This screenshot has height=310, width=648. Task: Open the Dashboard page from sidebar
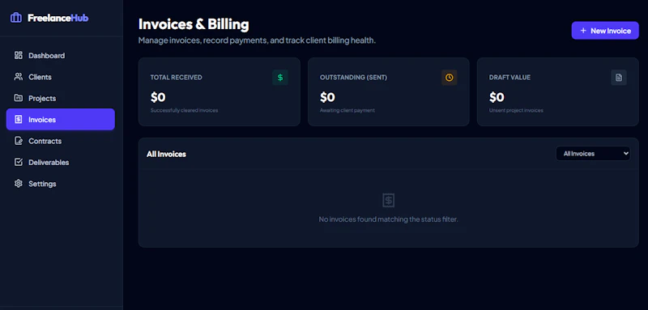(x=60, y=55)
